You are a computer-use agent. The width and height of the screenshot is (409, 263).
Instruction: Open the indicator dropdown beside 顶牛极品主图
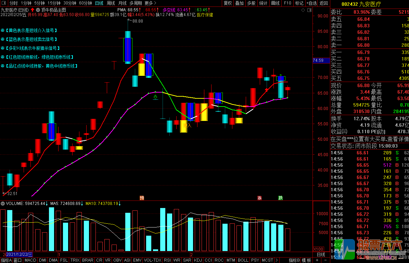click(x=38, y=10)
